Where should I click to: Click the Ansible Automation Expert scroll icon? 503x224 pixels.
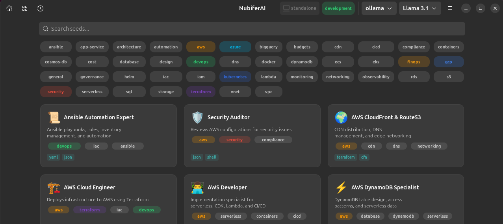tap(54, 117)
